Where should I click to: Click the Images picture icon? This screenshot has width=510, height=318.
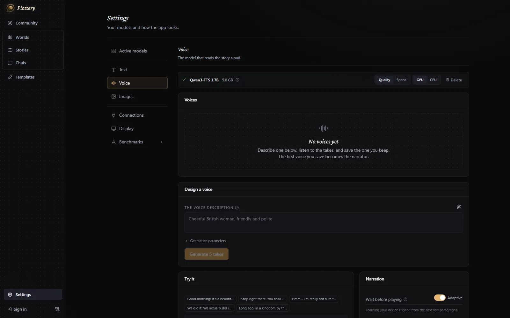click(113, 96)
